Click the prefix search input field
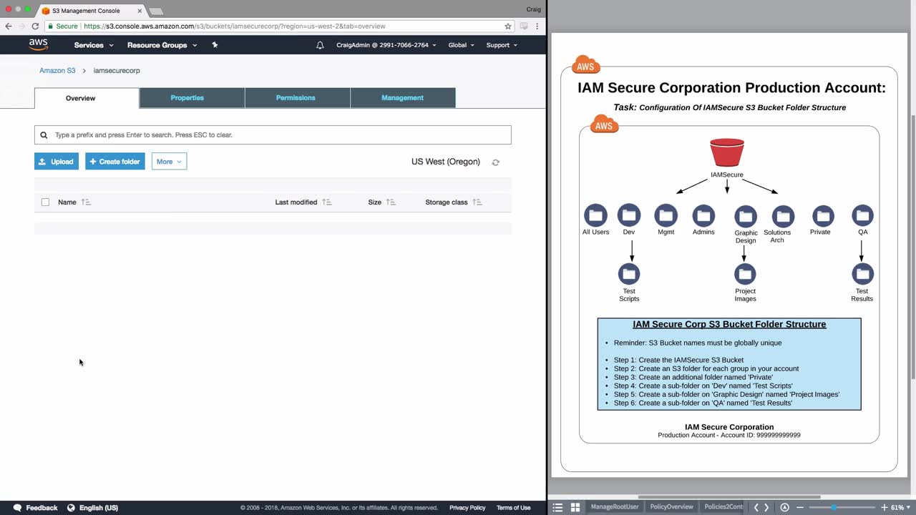This screenshot has width=916, height=515. (273, 135)
